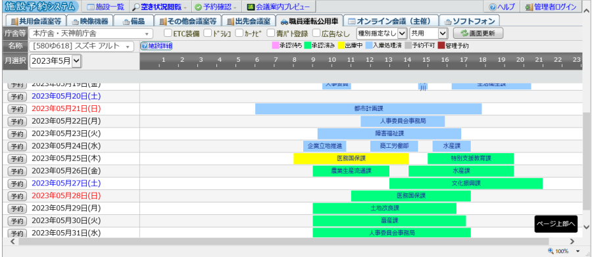Click 予約 button for 2023年05月23日(火)
This screenshot has width=592, height=257.
[x=17, y=134]
